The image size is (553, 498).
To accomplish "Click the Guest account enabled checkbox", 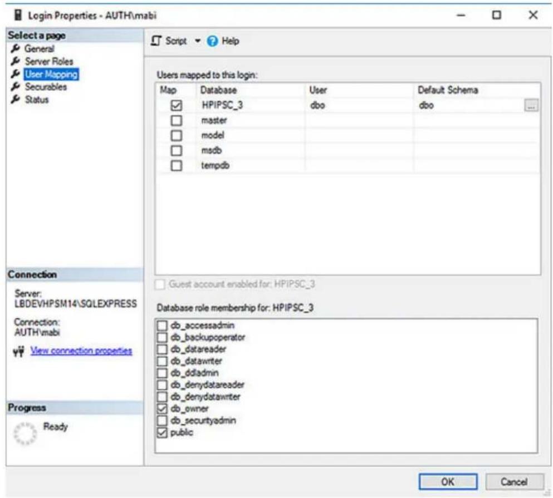I will [x=160, y=284].
